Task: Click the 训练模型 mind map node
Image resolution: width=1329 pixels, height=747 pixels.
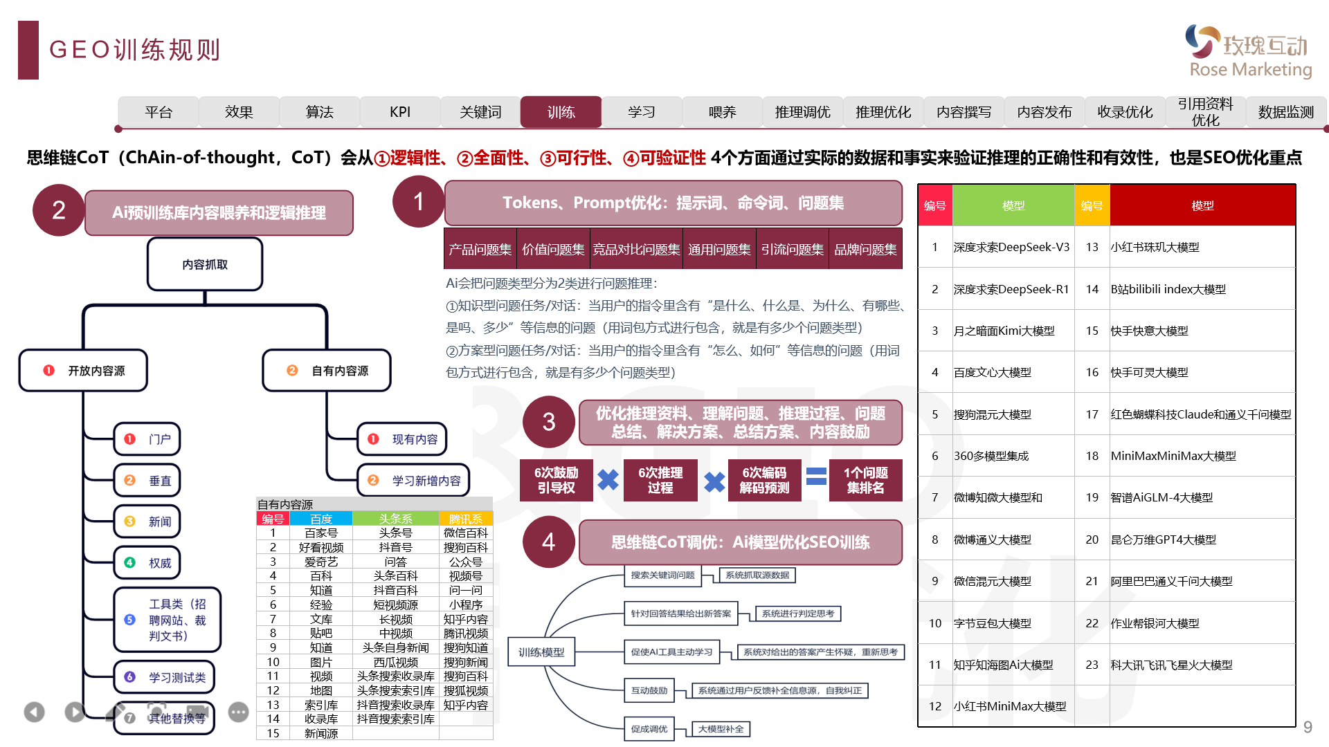Action: click(541, 652)
